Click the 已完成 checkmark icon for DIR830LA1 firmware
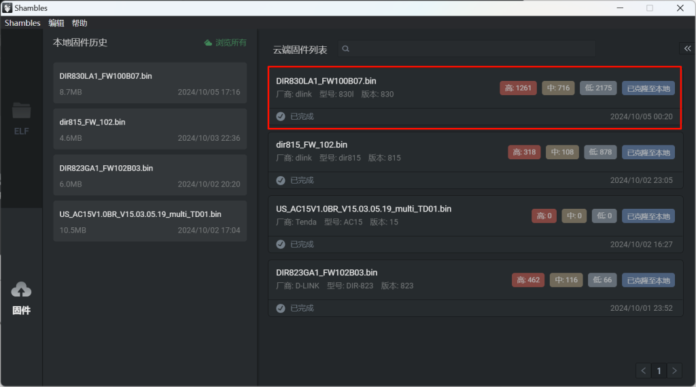Image resolution: width=696 pixels, height=387 pixels. tap(281, 116)
